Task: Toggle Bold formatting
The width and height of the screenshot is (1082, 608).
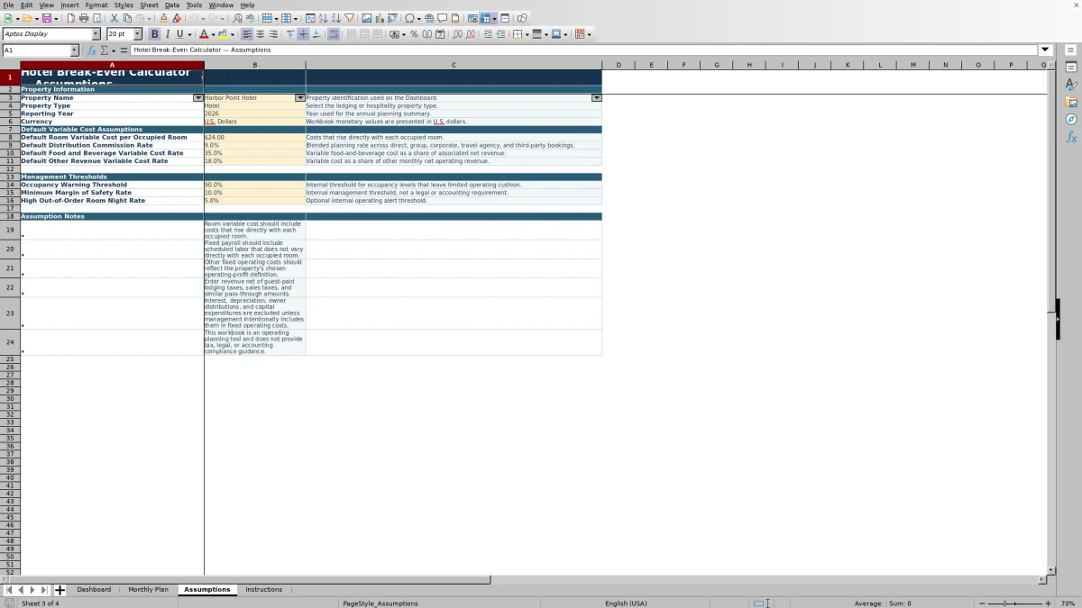Action: (154, 34)
